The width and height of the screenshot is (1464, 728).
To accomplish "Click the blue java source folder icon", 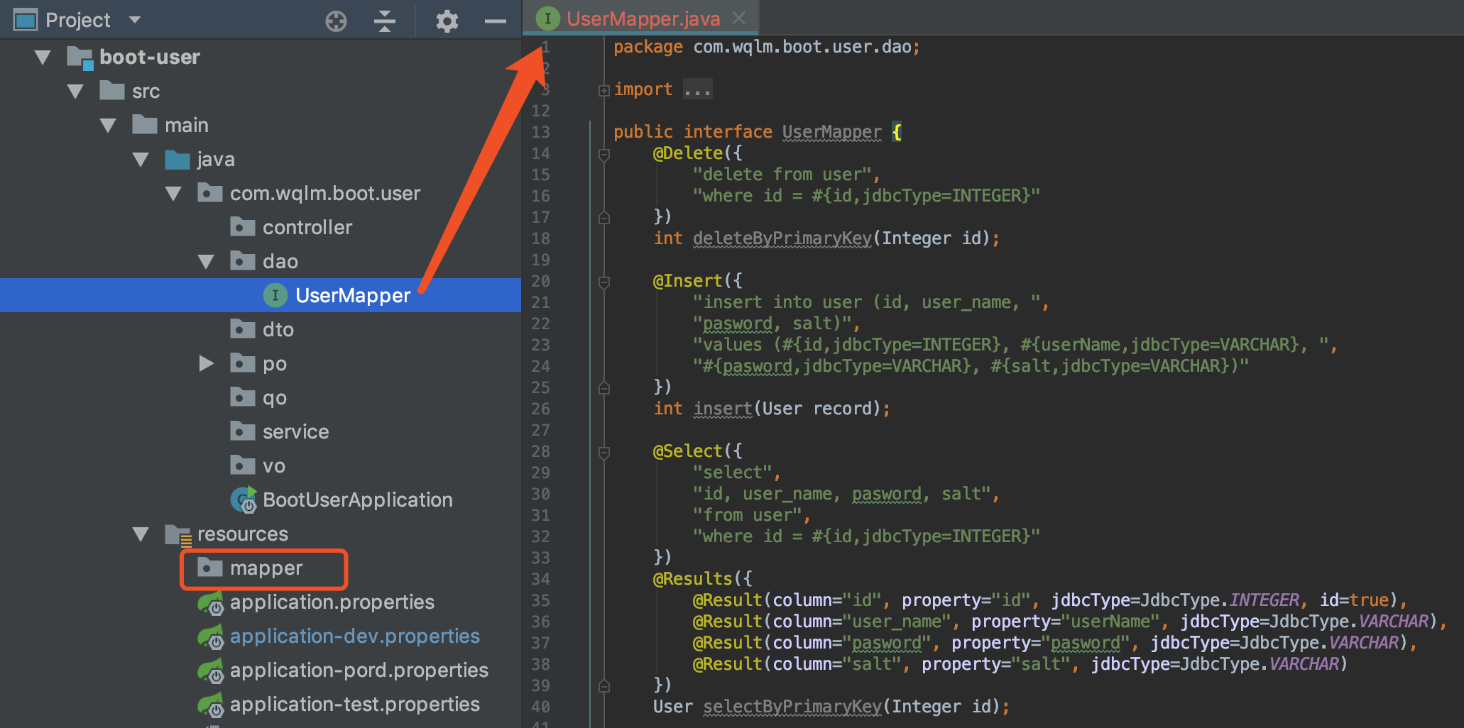I will click(177, 159).
